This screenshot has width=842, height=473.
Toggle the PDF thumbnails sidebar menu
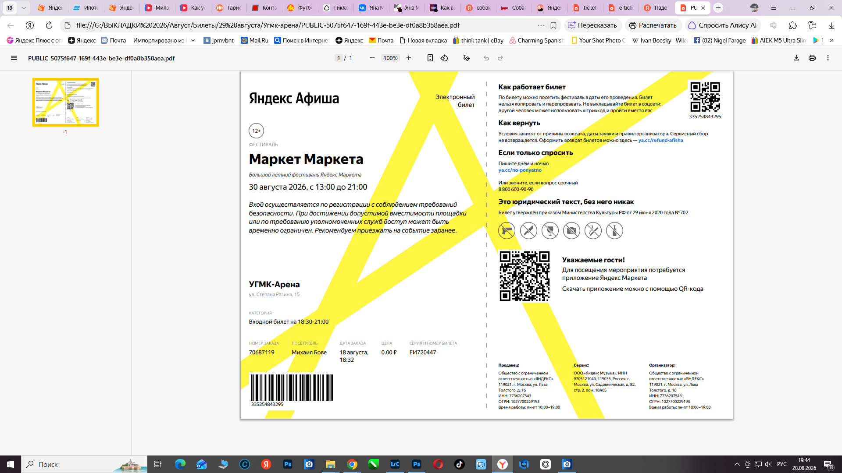point(14,58)
